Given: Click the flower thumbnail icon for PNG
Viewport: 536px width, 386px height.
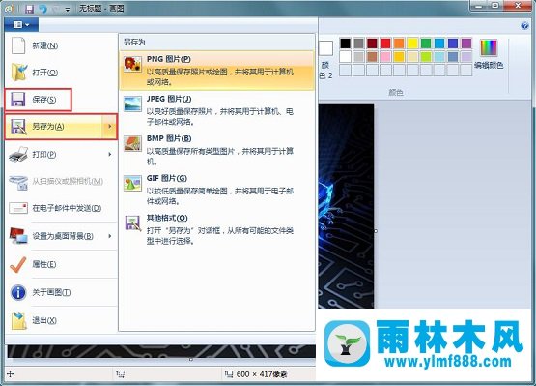Looking at the screenshot, I should (x=132, y=65).
